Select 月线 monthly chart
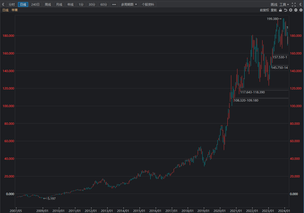 (x=59, y=4)
